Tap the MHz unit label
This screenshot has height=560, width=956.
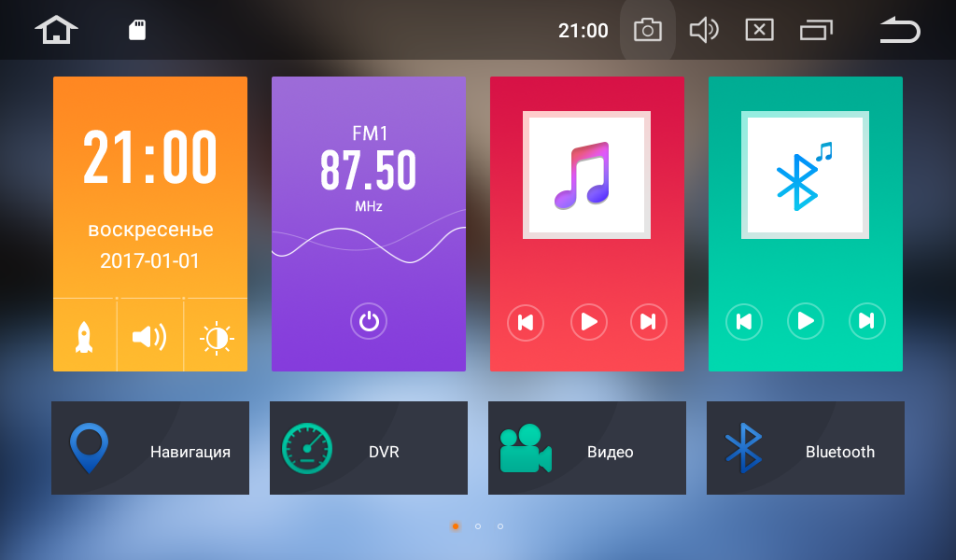tap(369, 206)
